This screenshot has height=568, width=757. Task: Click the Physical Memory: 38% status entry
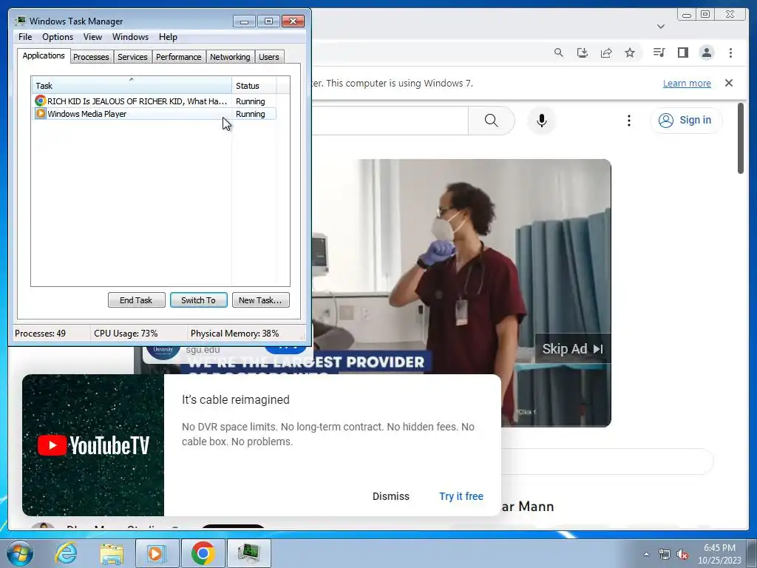click(234, 334)
